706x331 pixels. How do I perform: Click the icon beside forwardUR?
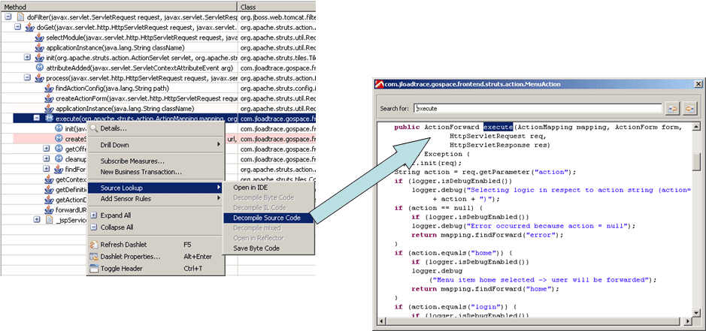pyautogui.click(x=49, y=209)
